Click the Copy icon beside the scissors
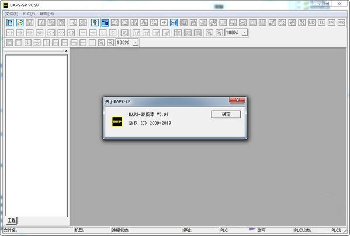Screen dimensions: 350x236 tap(51, 23)
